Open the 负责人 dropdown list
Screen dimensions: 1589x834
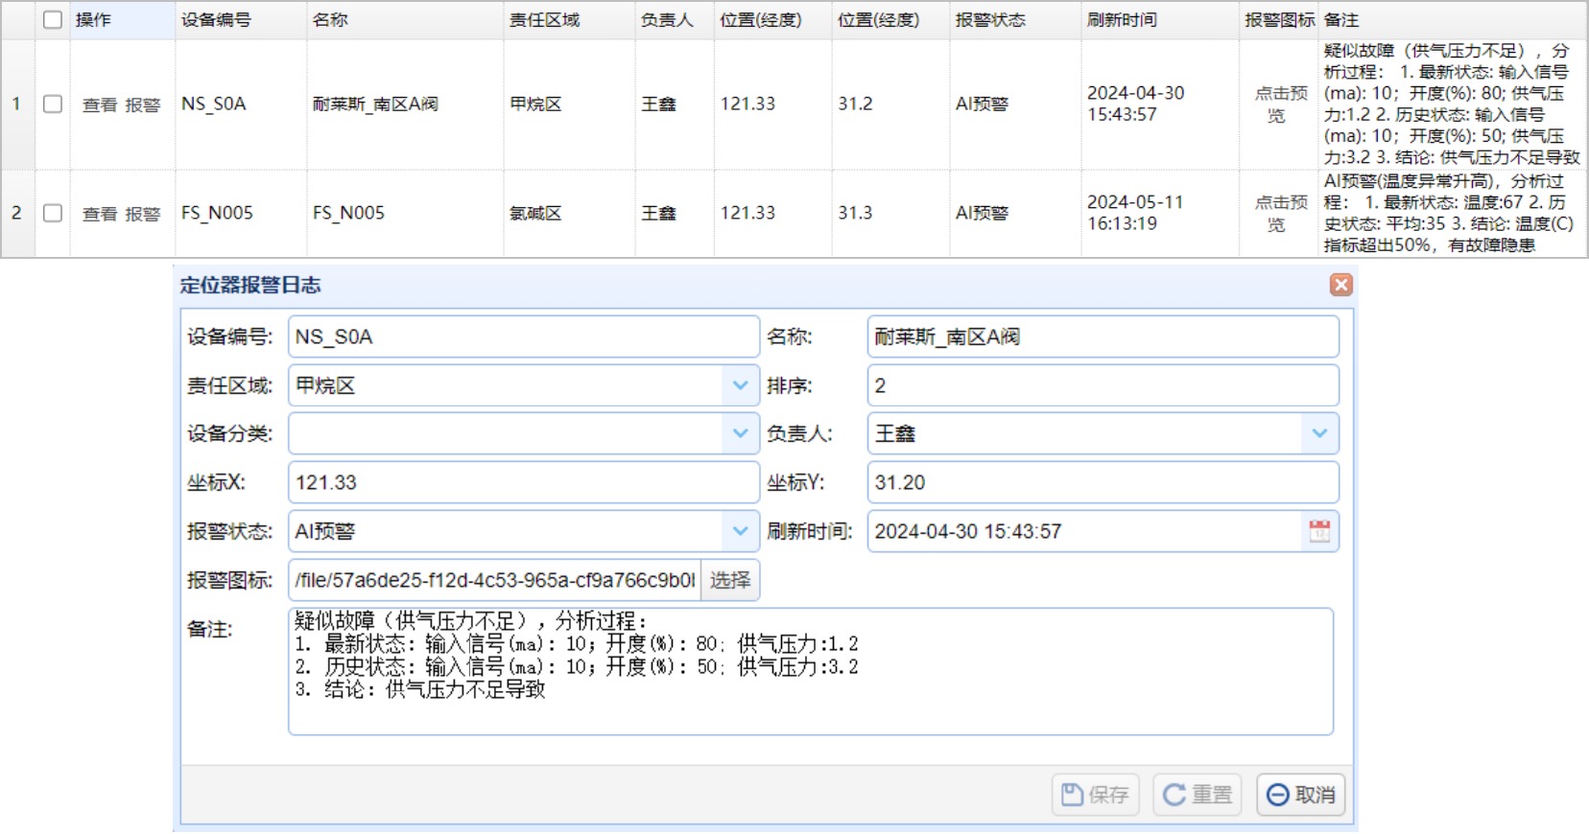coord(1319,433)
